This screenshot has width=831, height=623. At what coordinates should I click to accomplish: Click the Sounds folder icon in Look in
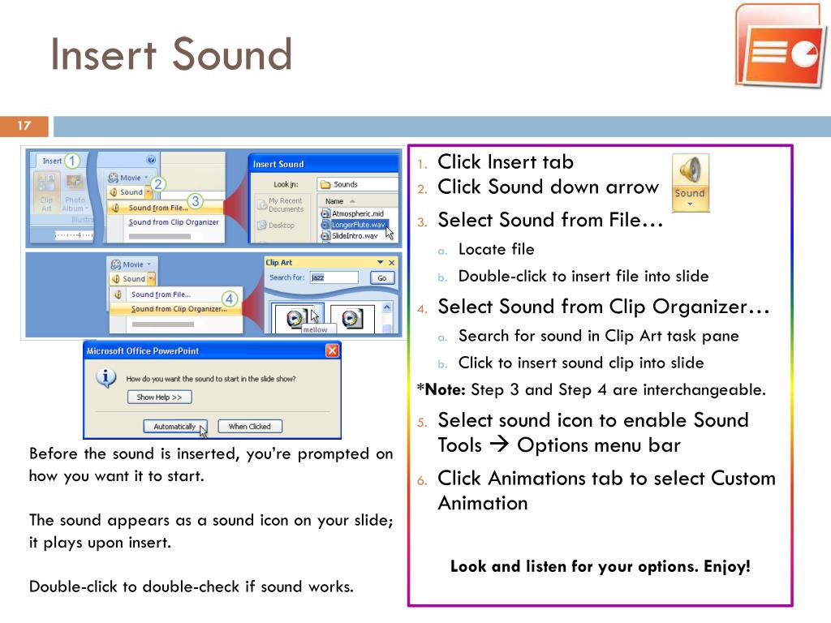(x=325, y=184)
